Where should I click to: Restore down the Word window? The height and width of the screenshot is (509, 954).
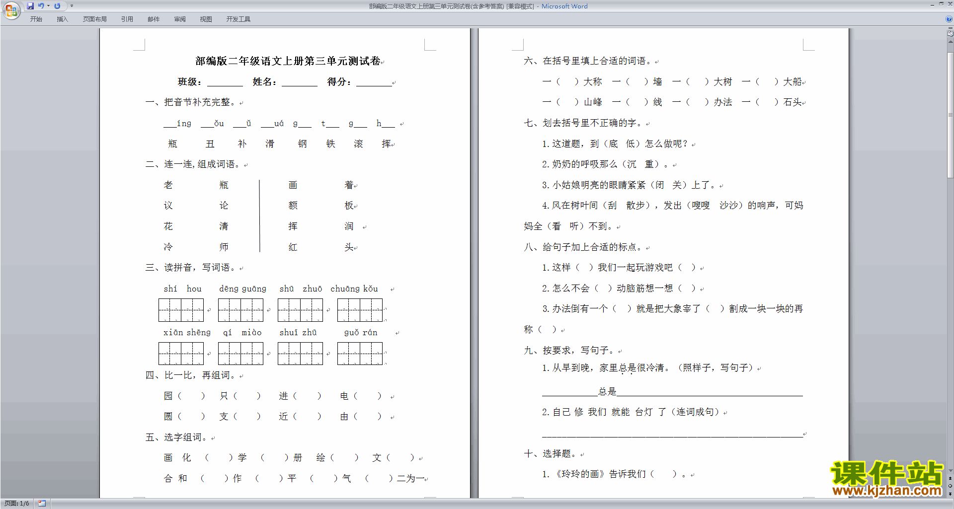pyautogui.click(x=941, y=4)
